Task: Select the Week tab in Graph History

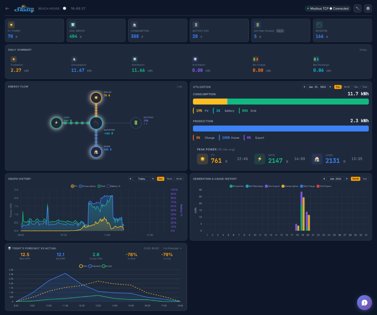Action: tap(169, 178)
